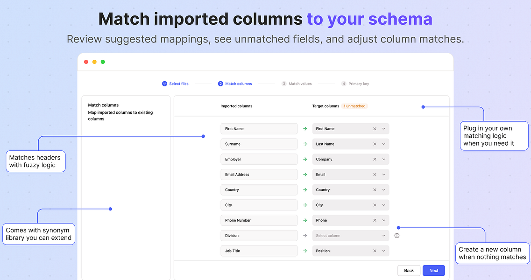Click the green window maximize button

(103, 62)
